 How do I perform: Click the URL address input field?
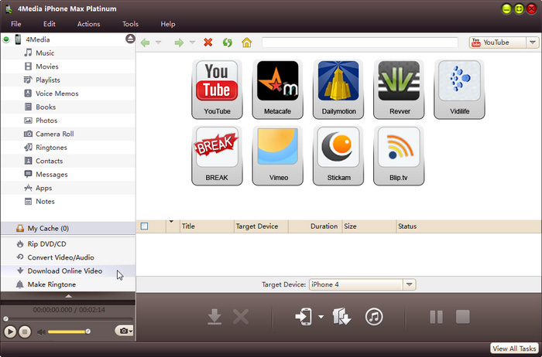(362, 42)
